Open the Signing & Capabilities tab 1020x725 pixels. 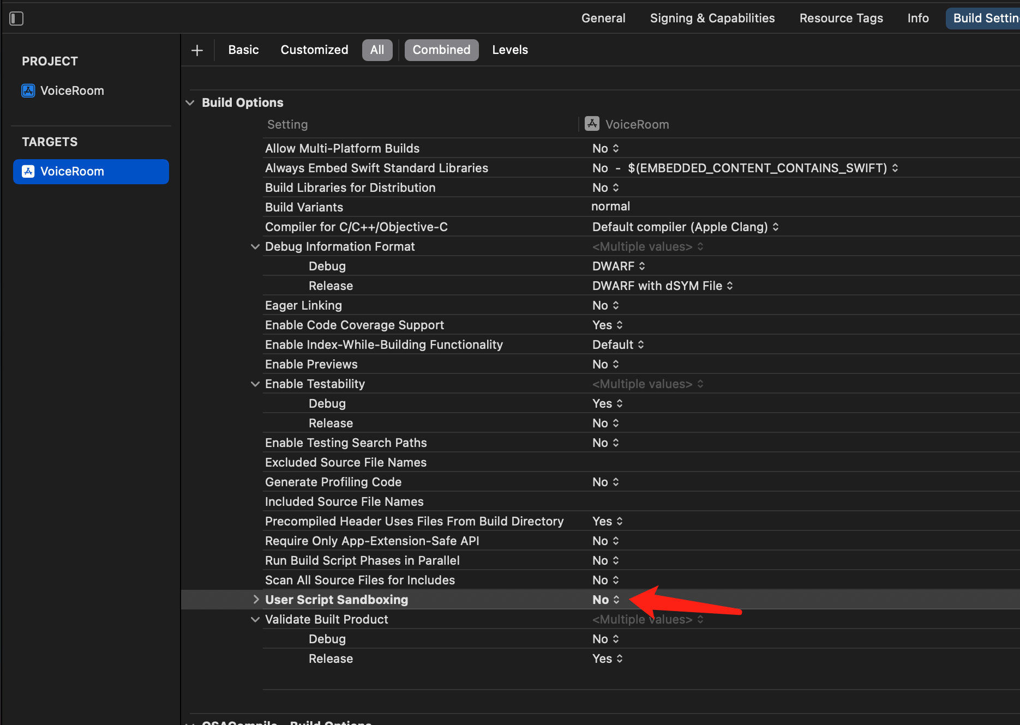tap(712, 18)
